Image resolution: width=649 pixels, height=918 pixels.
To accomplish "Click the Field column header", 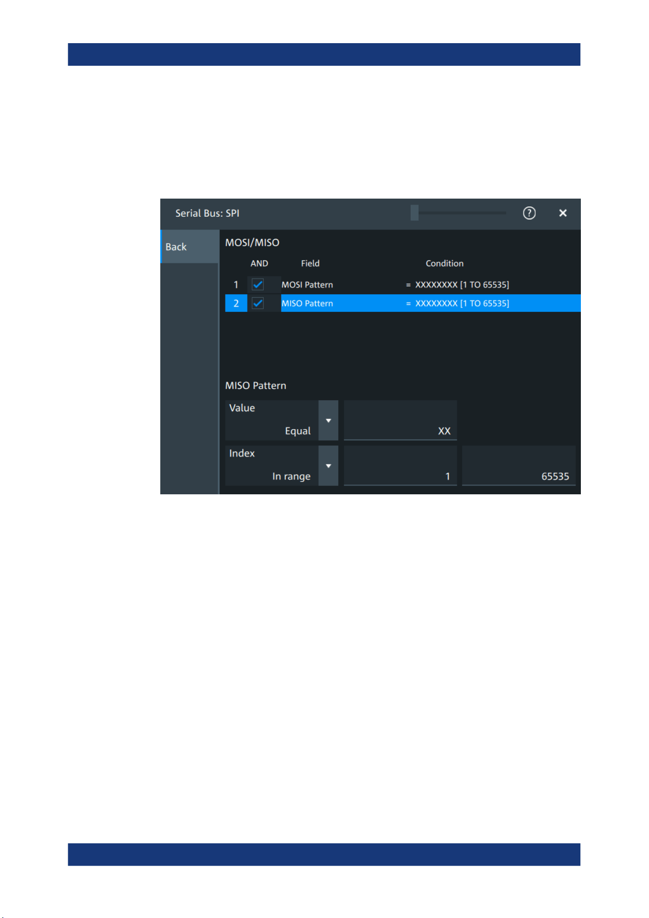I will 310,263.
